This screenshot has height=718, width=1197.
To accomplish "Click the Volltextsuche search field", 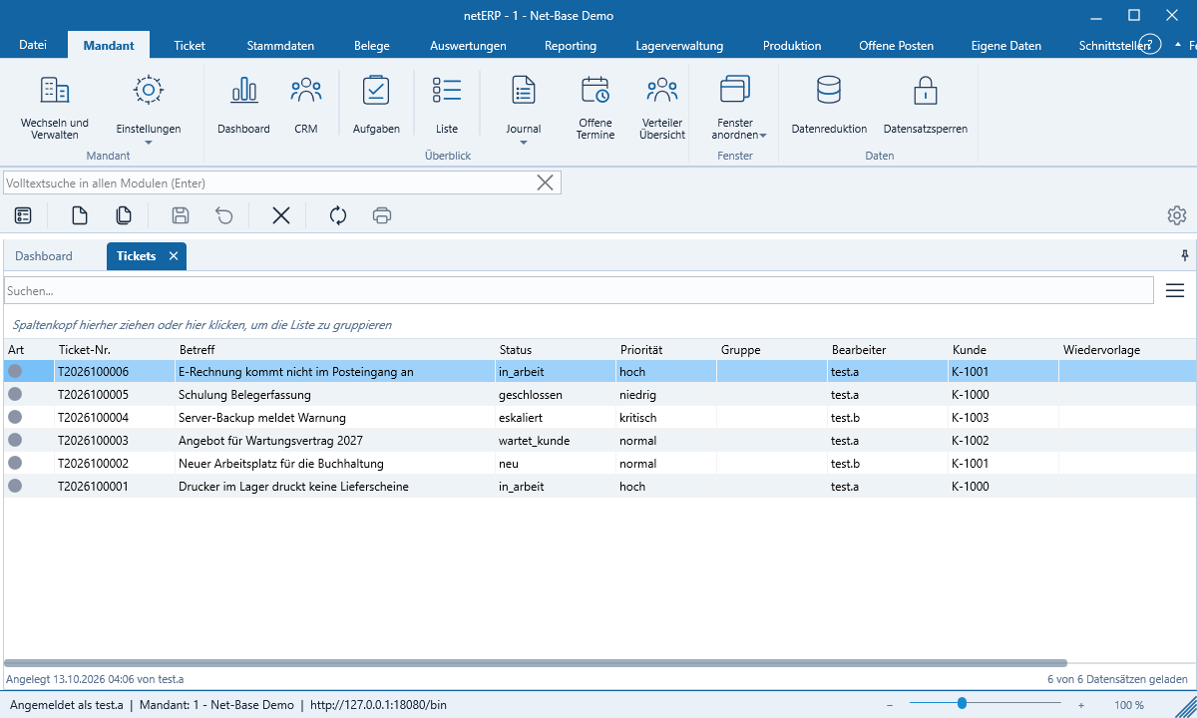I will pyautogui.click(x=269, y=182).
